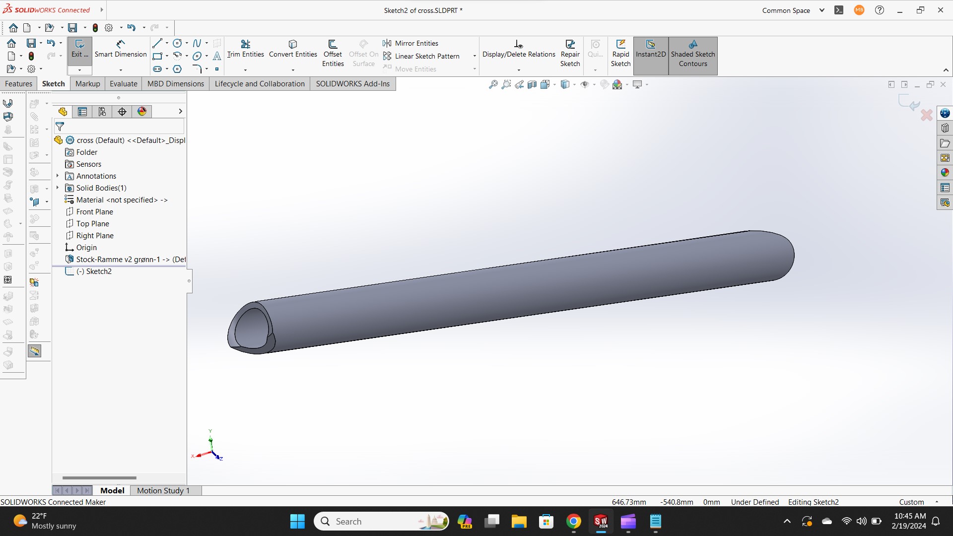953x536 pixels.
Task: Click Rebuild traffic light icon
Action: click(x=95, y=28)
